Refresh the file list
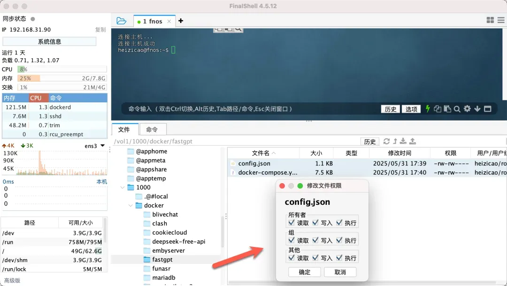This screenshot has height=286, width=507. pos(386,141)
